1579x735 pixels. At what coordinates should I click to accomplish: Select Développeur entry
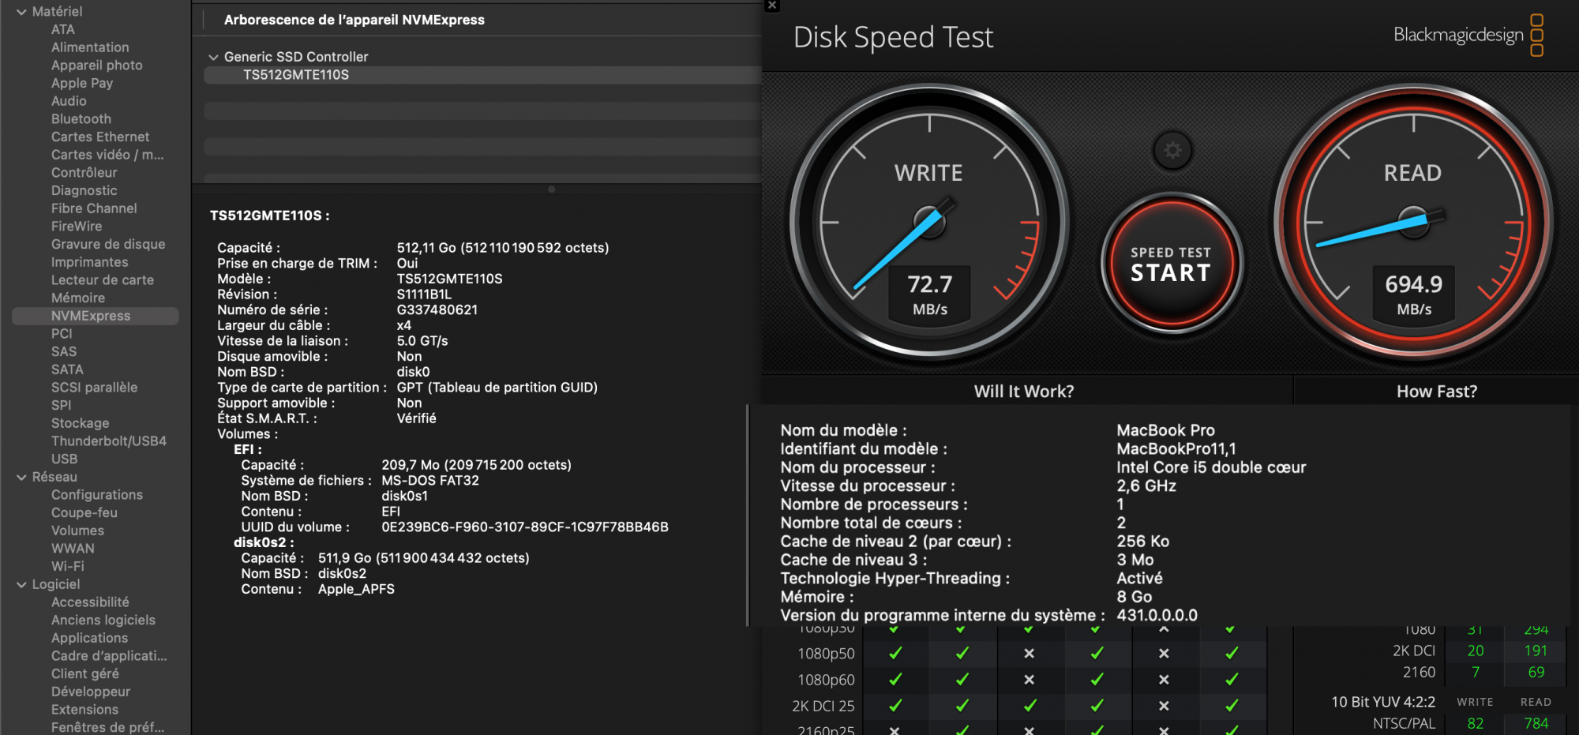pyautogui.click(x=91, y=692)
